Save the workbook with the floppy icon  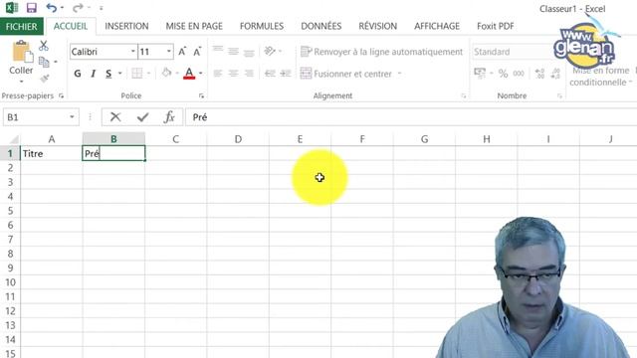click(x=31, y=8)
